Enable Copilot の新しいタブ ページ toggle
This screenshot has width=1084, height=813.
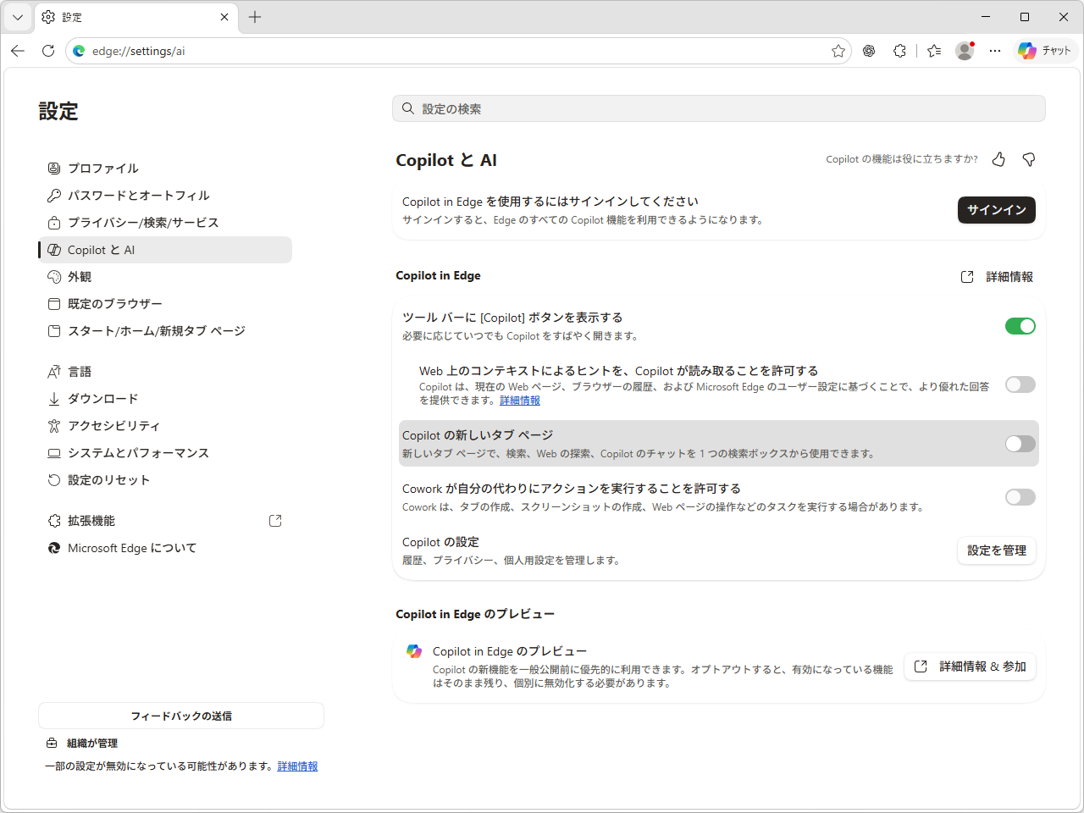(1020, 444)
